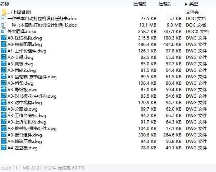This screenshot has height=172, width=216.
Task: Click the DWG icon beside A2-支架.dwg
Action: point(4,57)
